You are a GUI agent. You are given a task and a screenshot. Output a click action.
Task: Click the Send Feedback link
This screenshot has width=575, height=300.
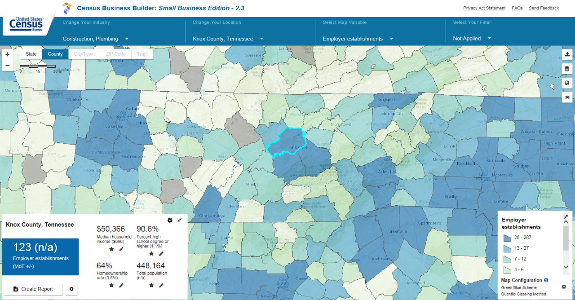[x=544, y=8]
